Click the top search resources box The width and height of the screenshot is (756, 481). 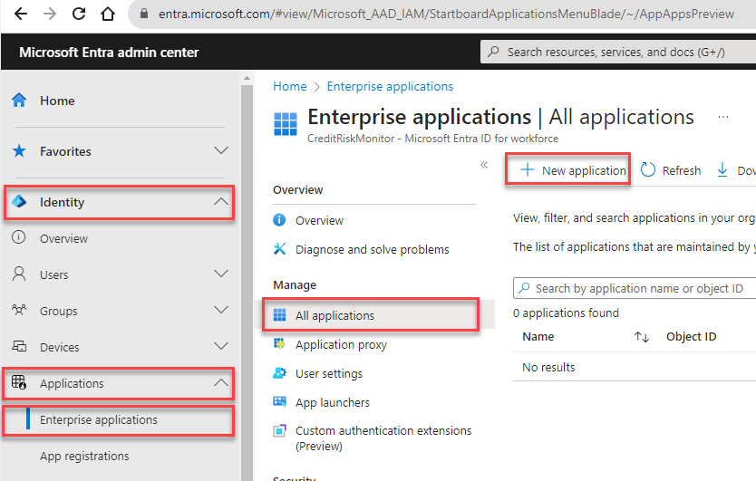tap(618, 52)
